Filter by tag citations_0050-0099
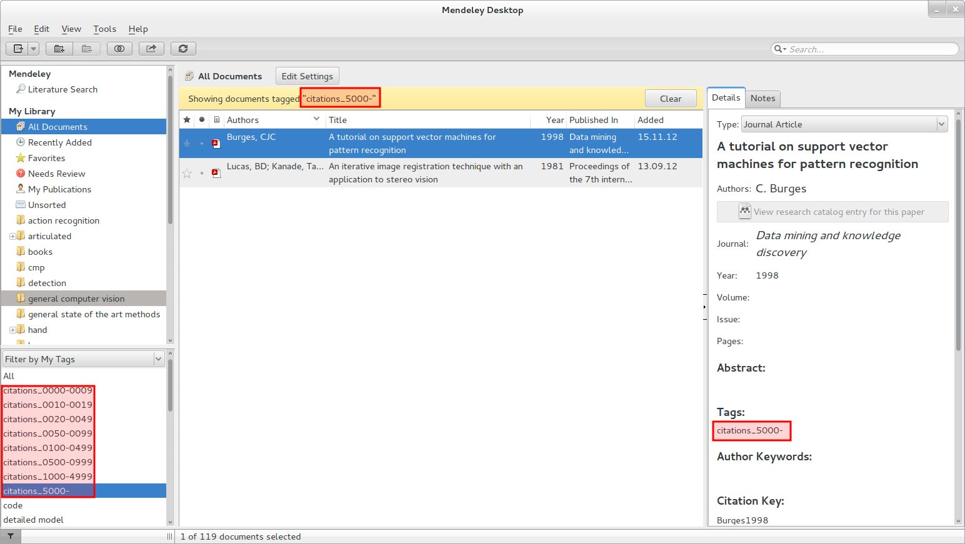965x544 pixels. (x=47, y=433)
